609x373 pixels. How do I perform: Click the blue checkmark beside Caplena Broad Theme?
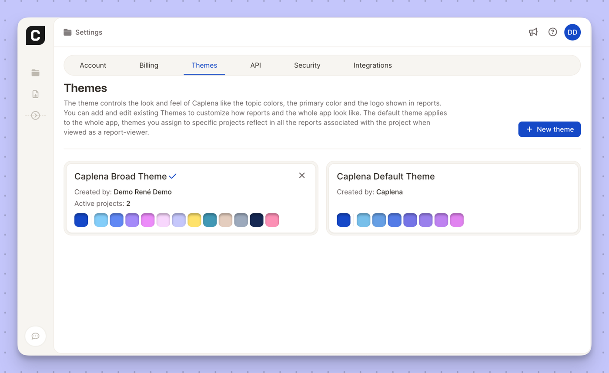point(173,176)
